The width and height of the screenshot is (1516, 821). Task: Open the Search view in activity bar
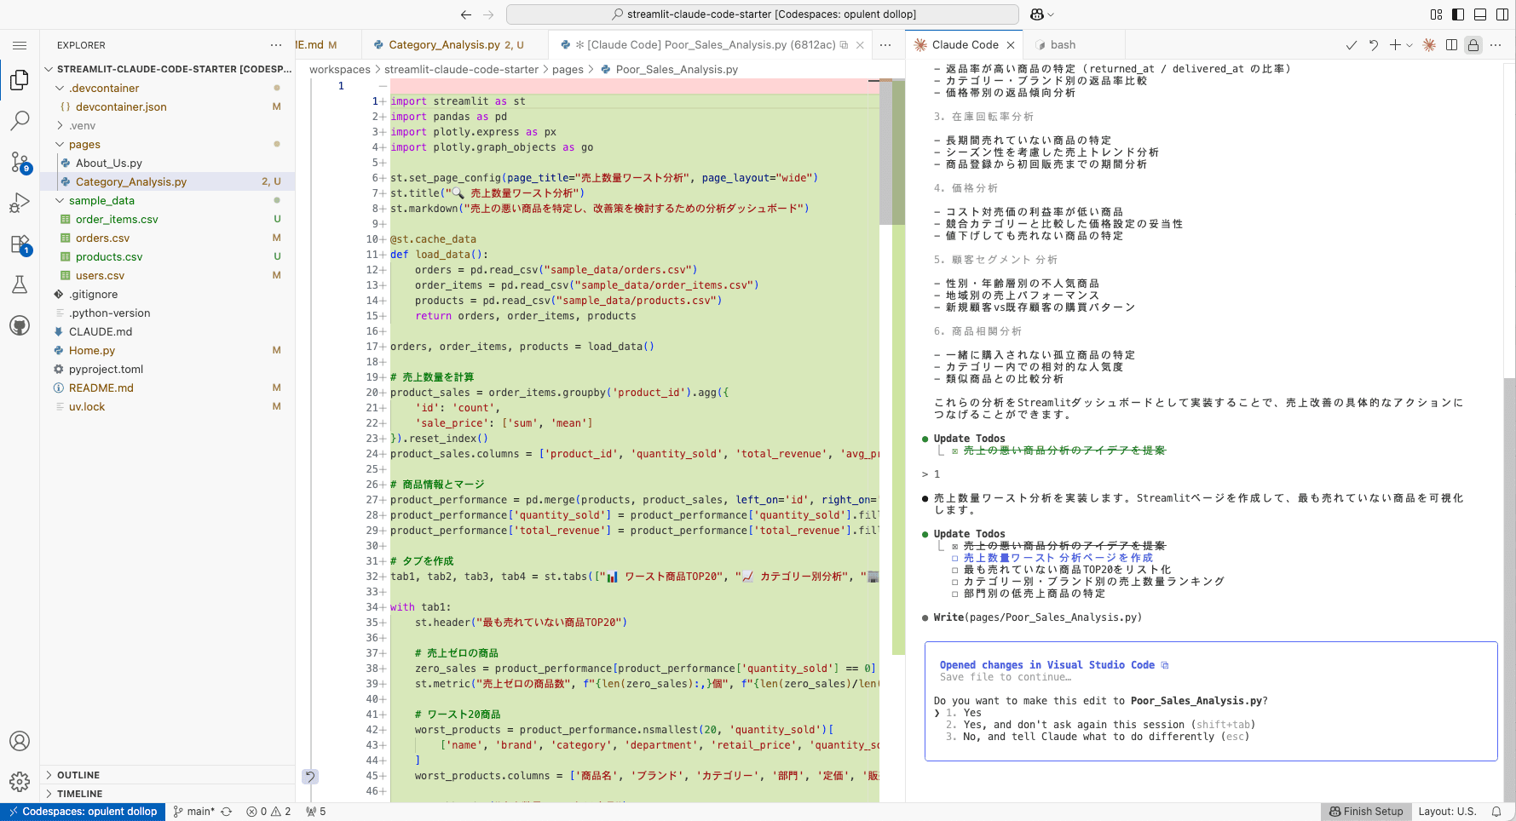pos(20,120)
